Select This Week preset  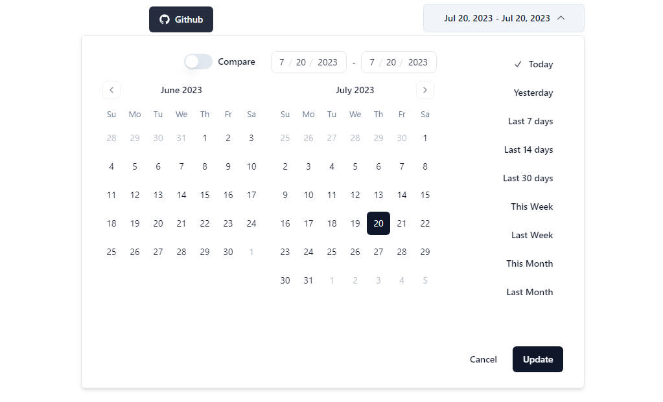tap(531, 207)
